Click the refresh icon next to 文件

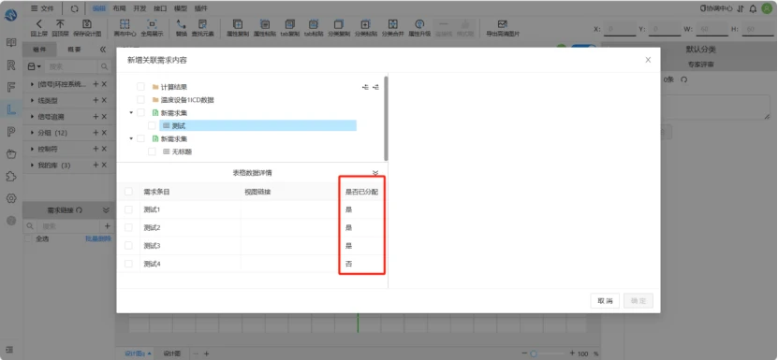pyautogui.click(x=74, y=8)
